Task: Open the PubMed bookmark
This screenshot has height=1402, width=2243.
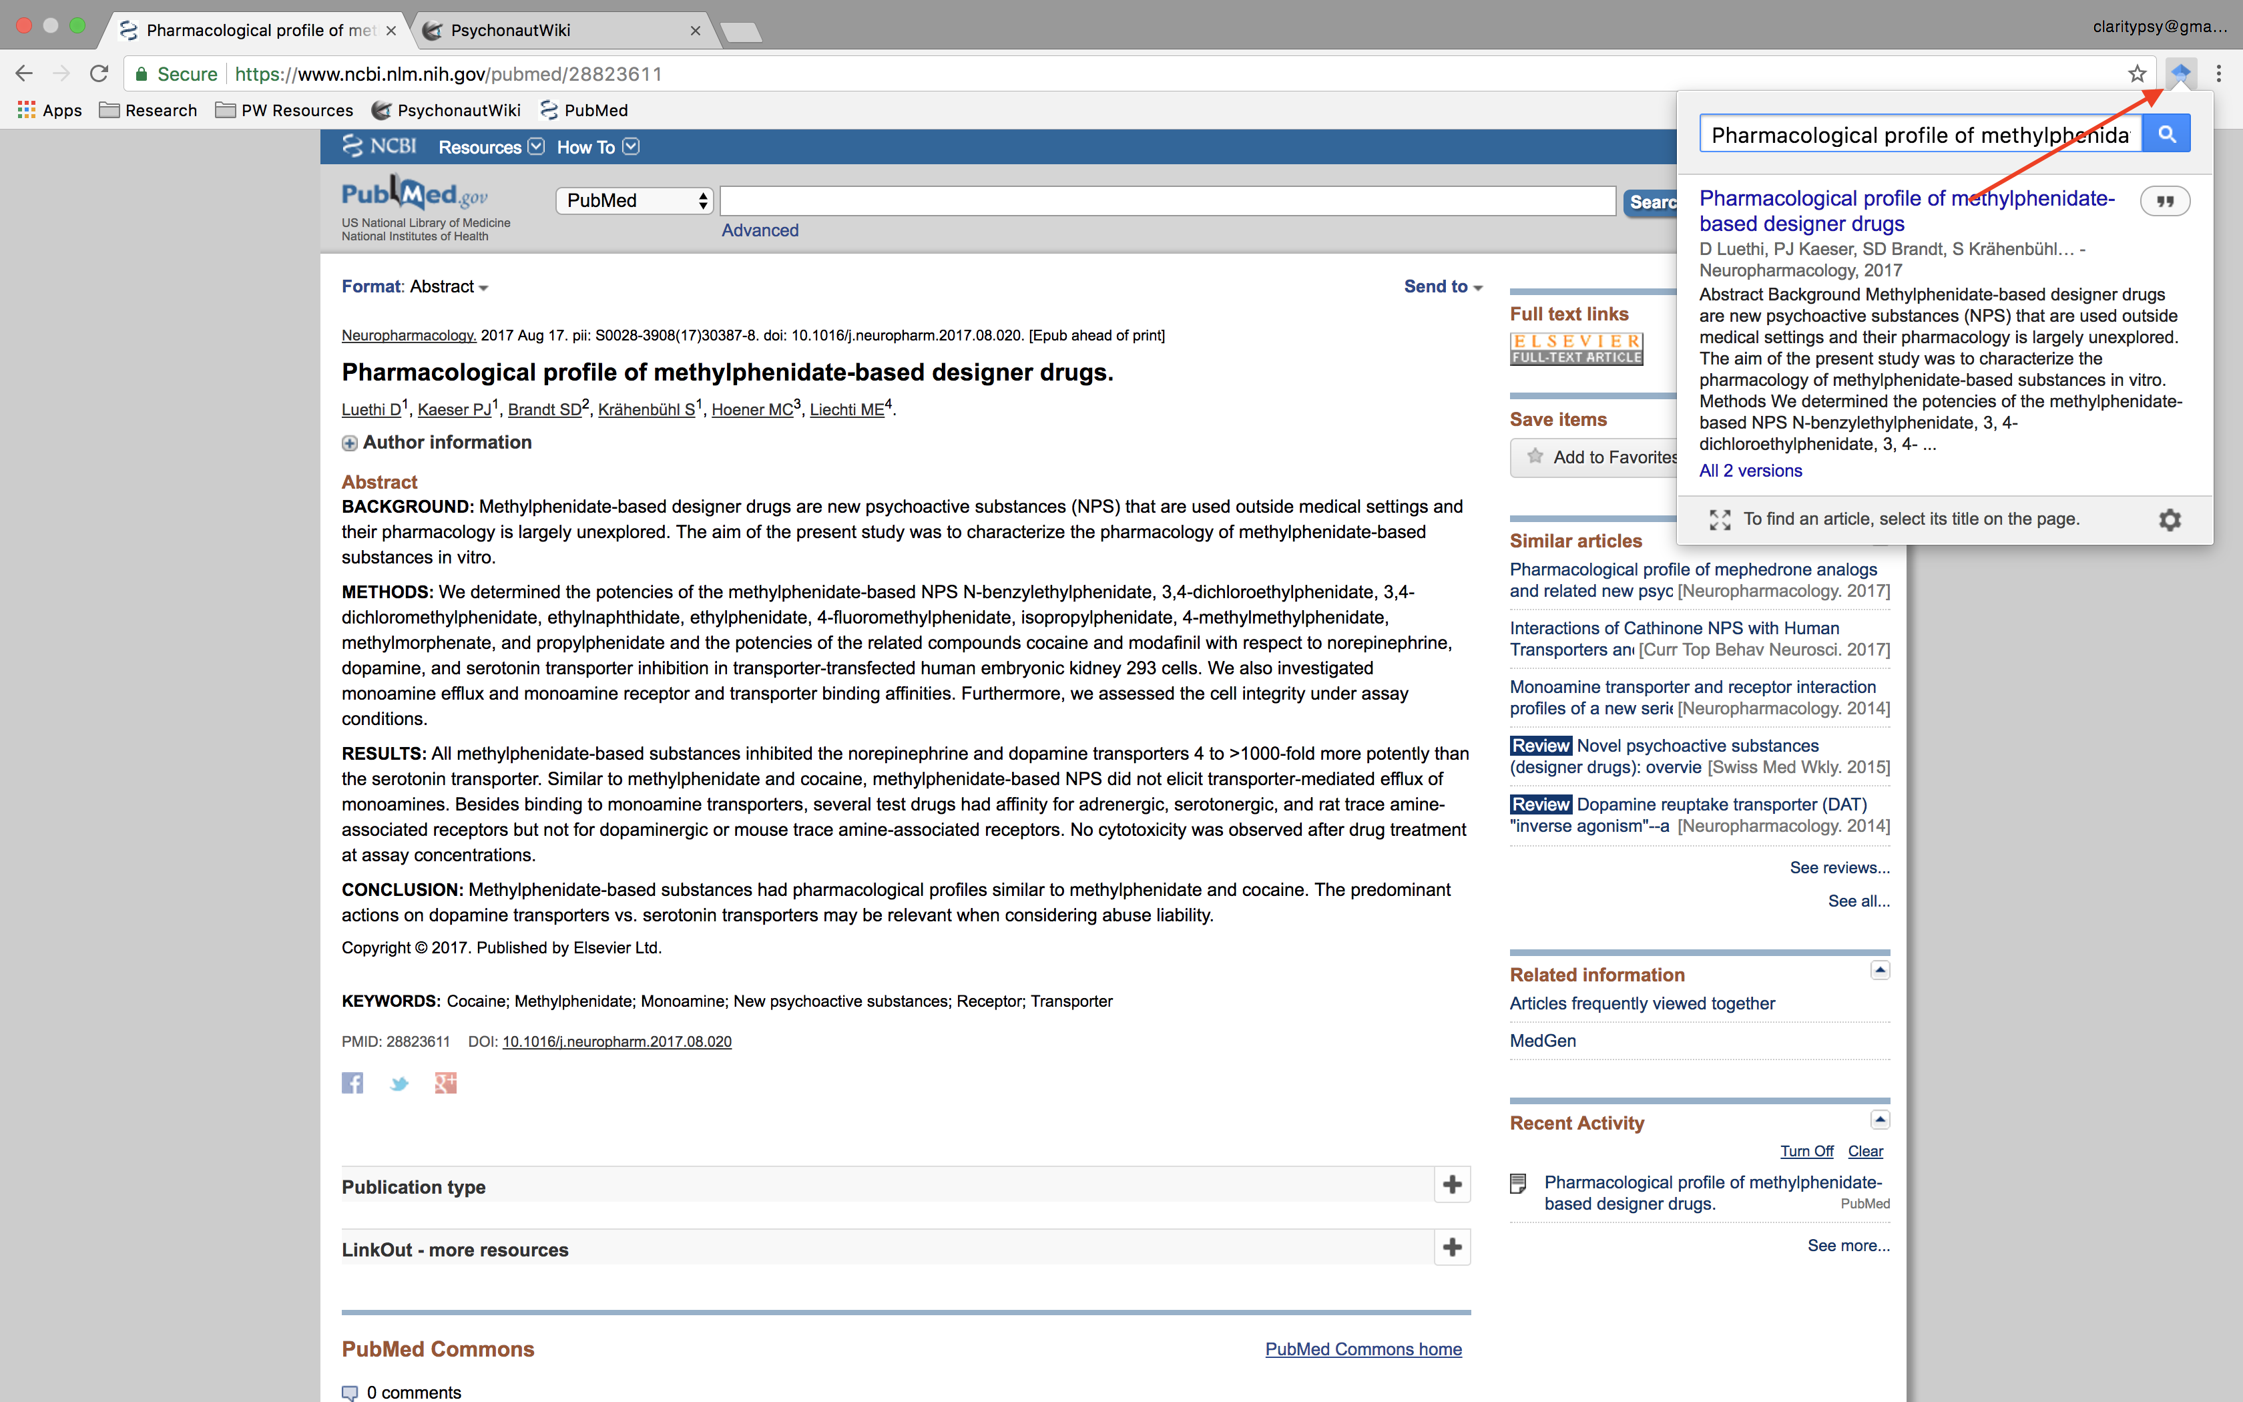Action: point(584,110)
